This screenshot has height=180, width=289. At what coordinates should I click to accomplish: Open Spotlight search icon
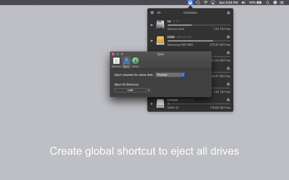[268, 2]
